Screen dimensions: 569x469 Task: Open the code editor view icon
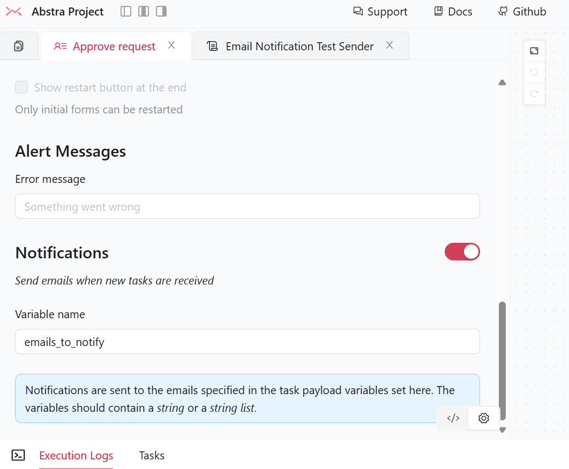[x=453, y=418]
